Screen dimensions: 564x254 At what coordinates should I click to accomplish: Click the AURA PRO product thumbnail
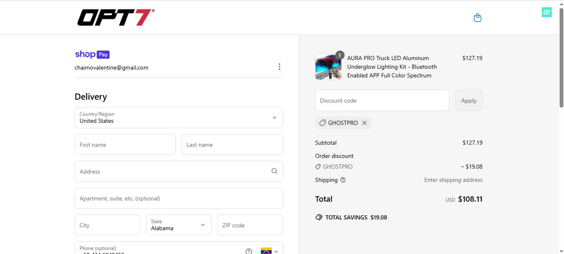(x=328, y=67)
